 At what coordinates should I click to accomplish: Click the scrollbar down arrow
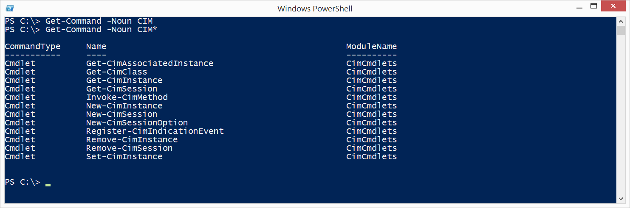[621, 200]
